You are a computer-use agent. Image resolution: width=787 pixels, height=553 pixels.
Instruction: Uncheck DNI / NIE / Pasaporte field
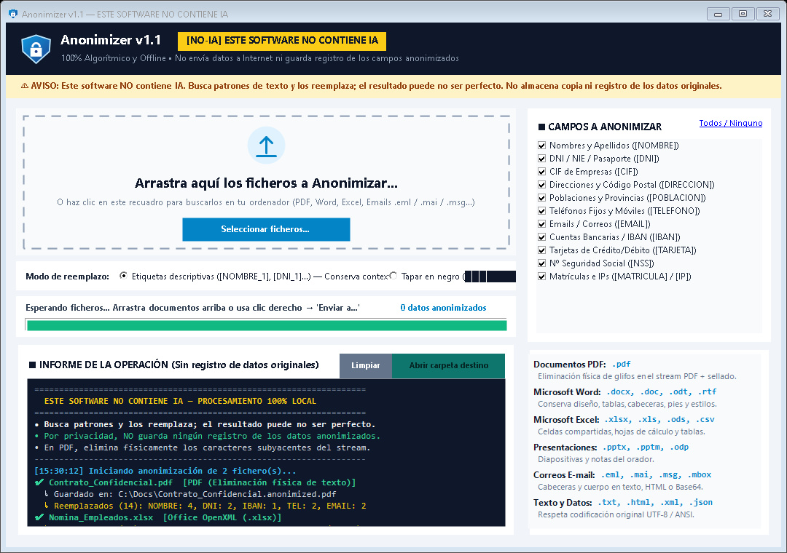point(541,159)
